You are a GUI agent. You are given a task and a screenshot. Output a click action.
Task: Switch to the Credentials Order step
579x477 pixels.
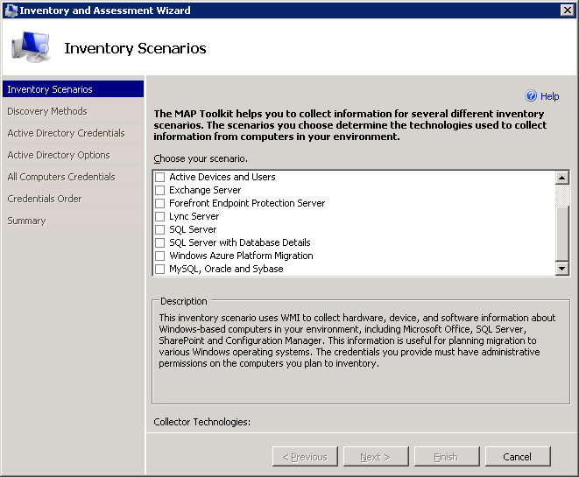click(x=45, y=199)
